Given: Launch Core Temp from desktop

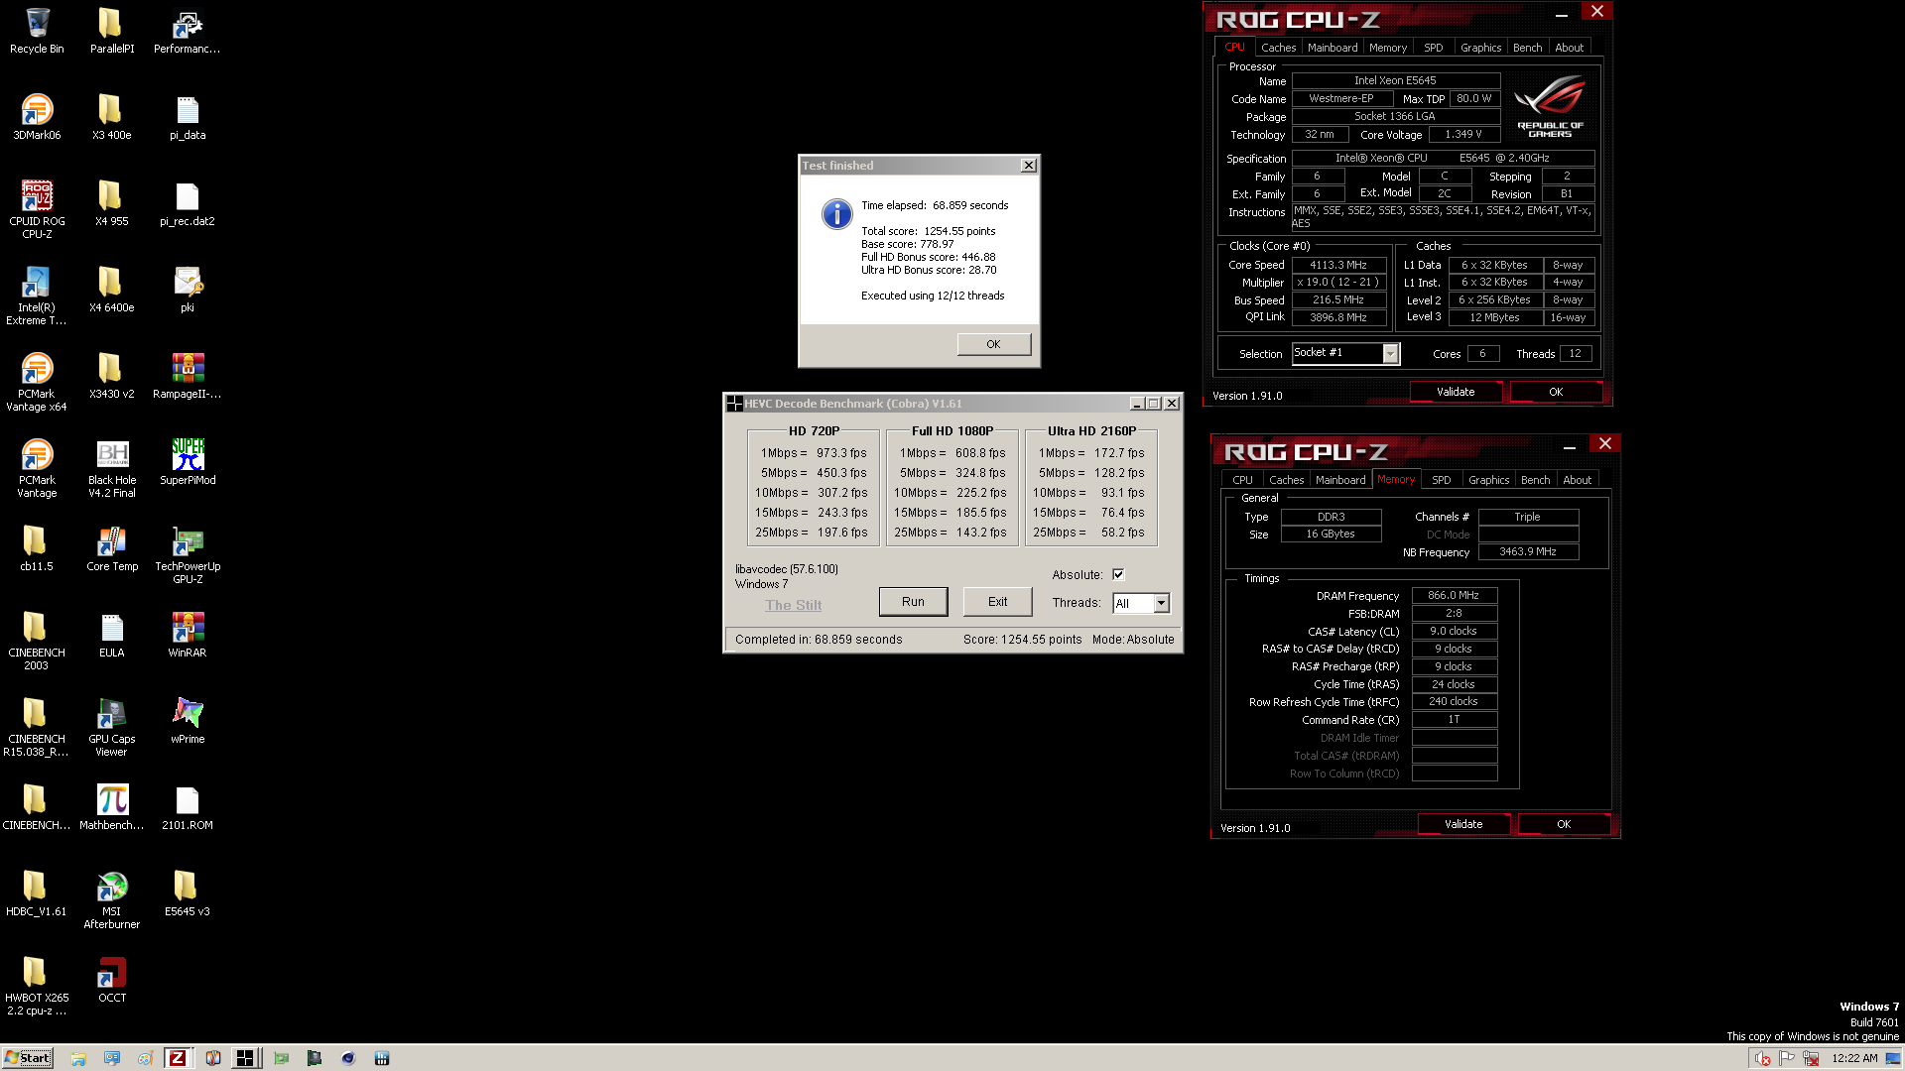Looking at the screenshot, I should [x=112, y=548].
